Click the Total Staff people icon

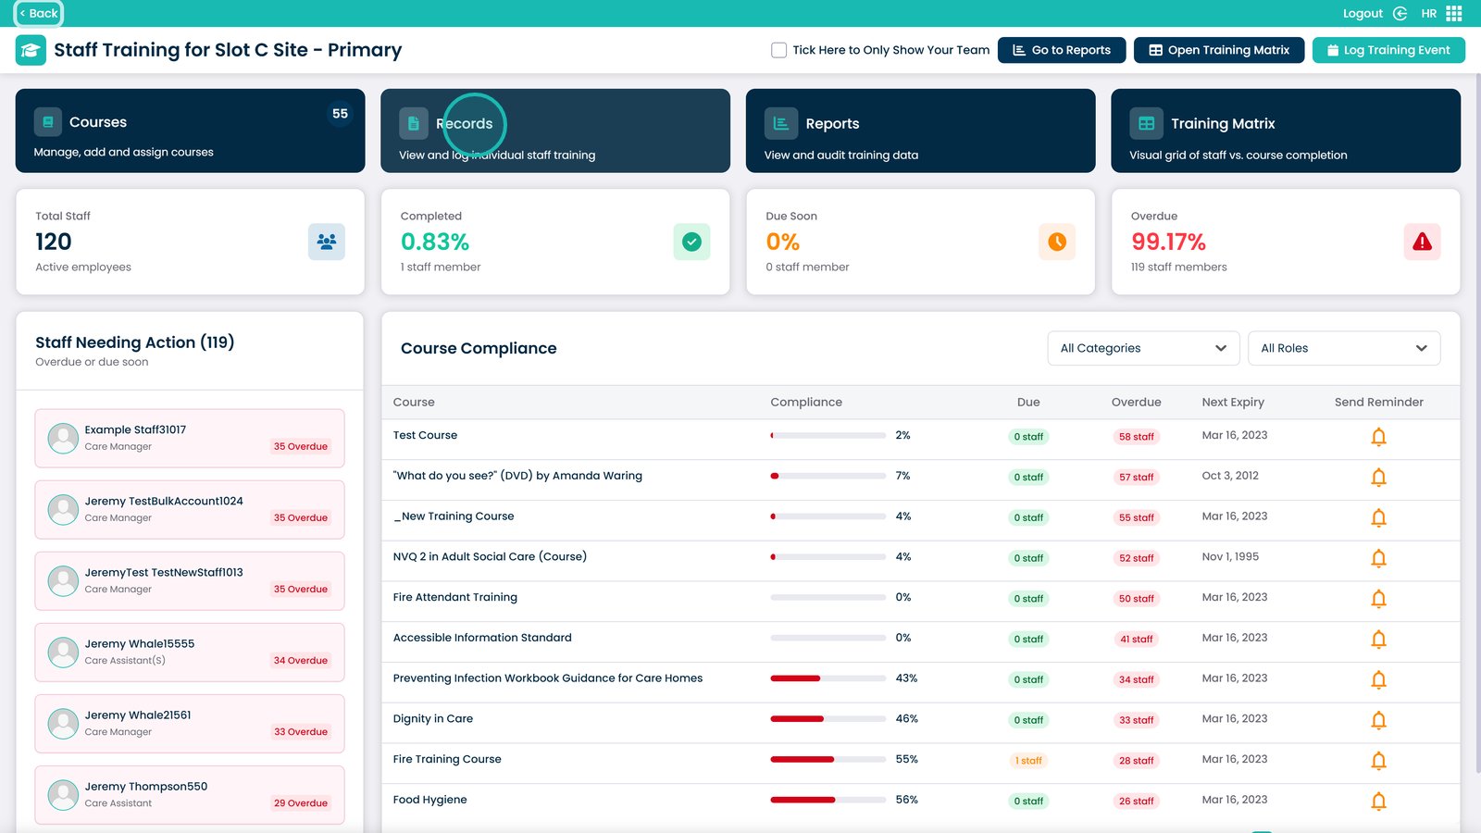[326, 242]
